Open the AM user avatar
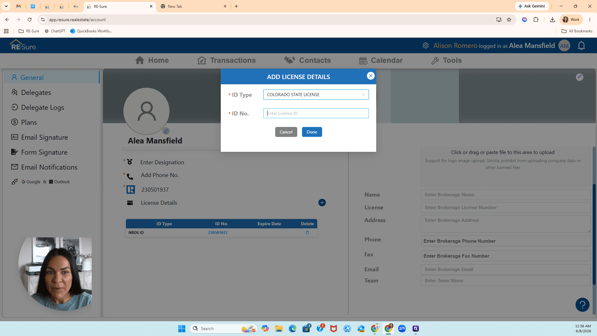 564,46
